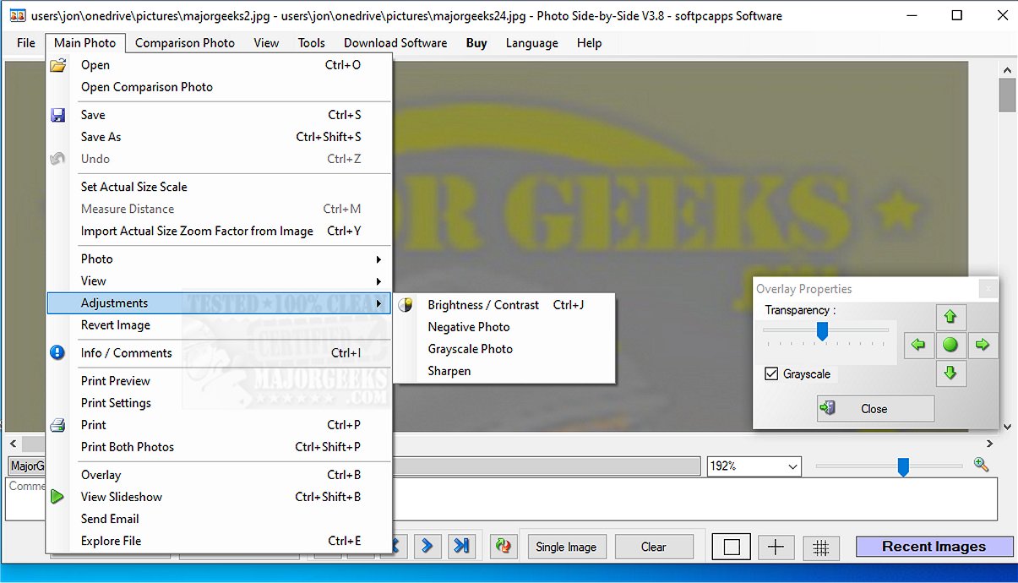Click the zoom slider handle
1018x583 pixels.
pyautogui.click(x=903, y=466)
